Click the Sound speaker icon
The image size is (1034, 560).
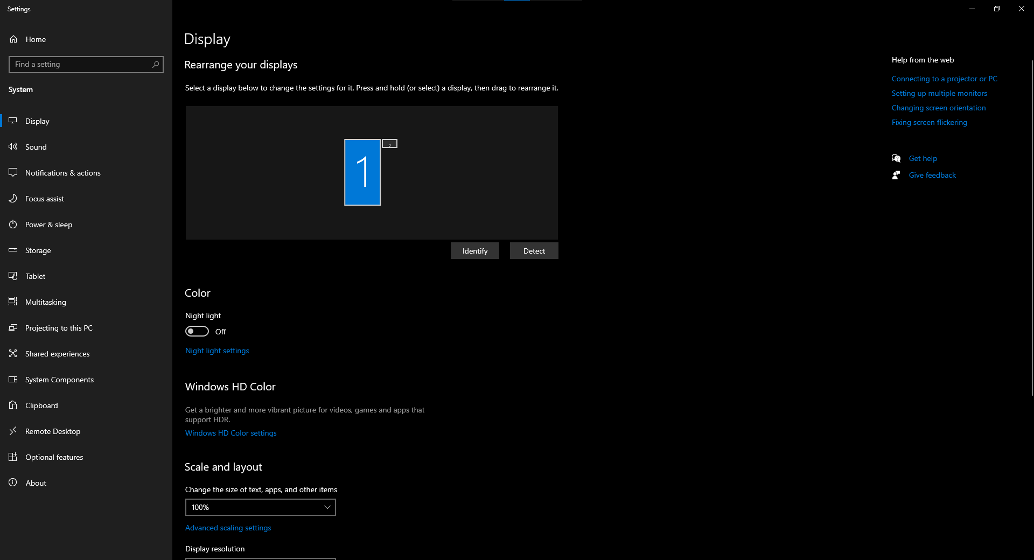(x=13, y=147)
